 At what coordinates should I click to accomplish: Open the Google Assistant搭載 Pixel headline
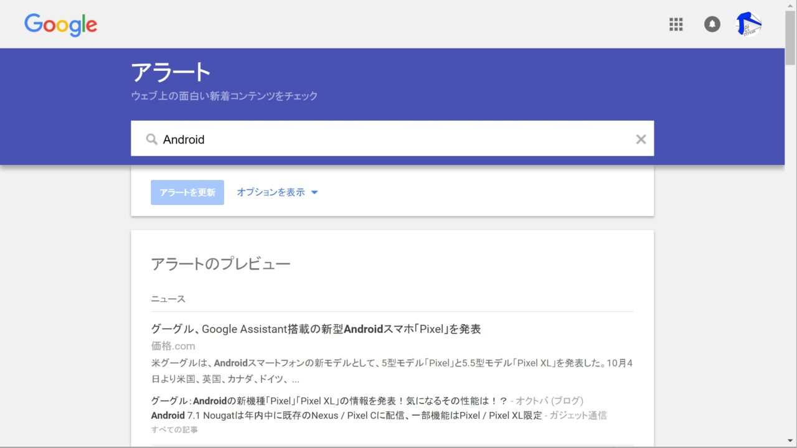pyautogui.click(x=316, y=329)
